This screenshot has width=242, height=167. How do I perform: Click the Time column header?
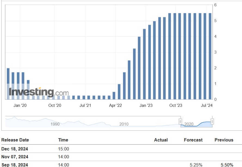(63, 140)
